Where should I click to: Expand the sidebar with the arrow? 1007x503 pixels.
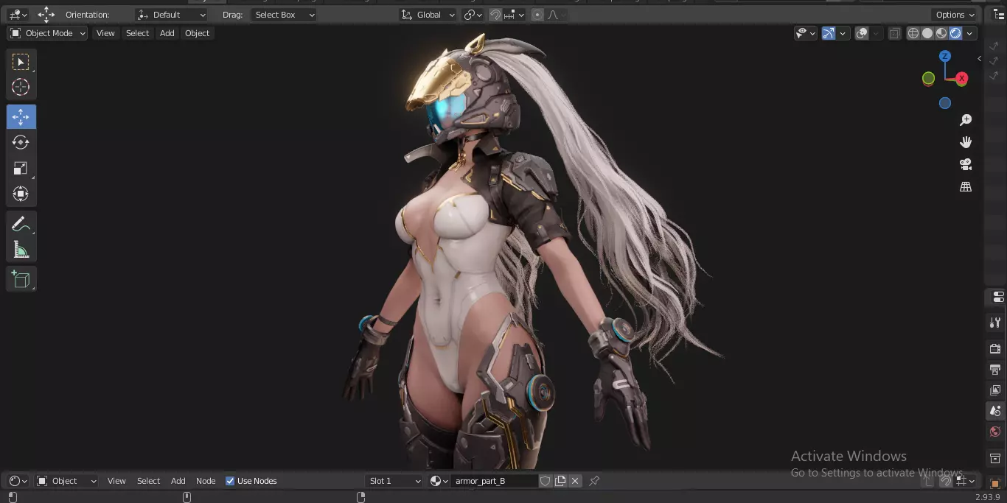(979, 58)
